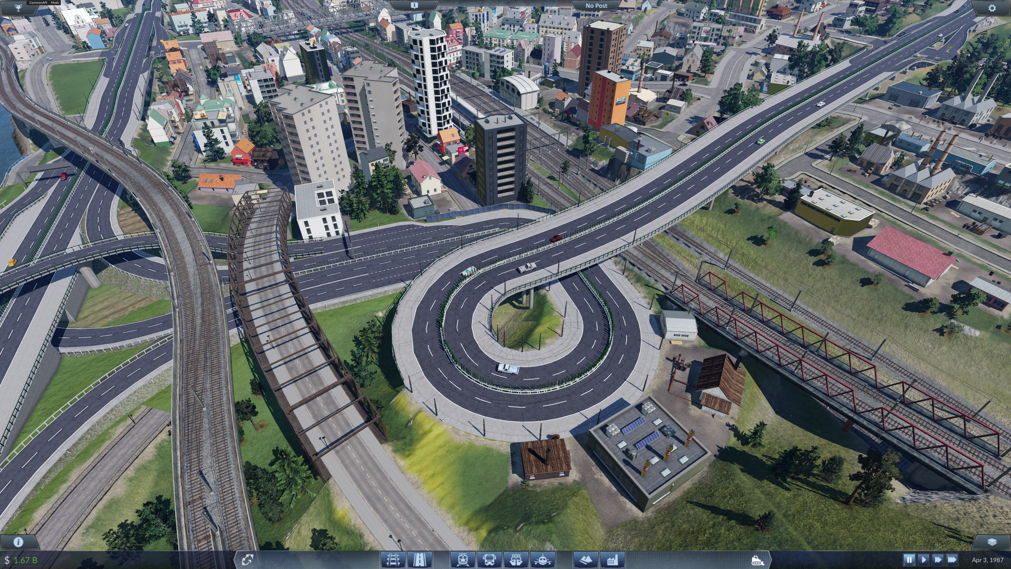Click the No Post button
1011x569 pixels.
pyautogui.click(x=596, y=6)
